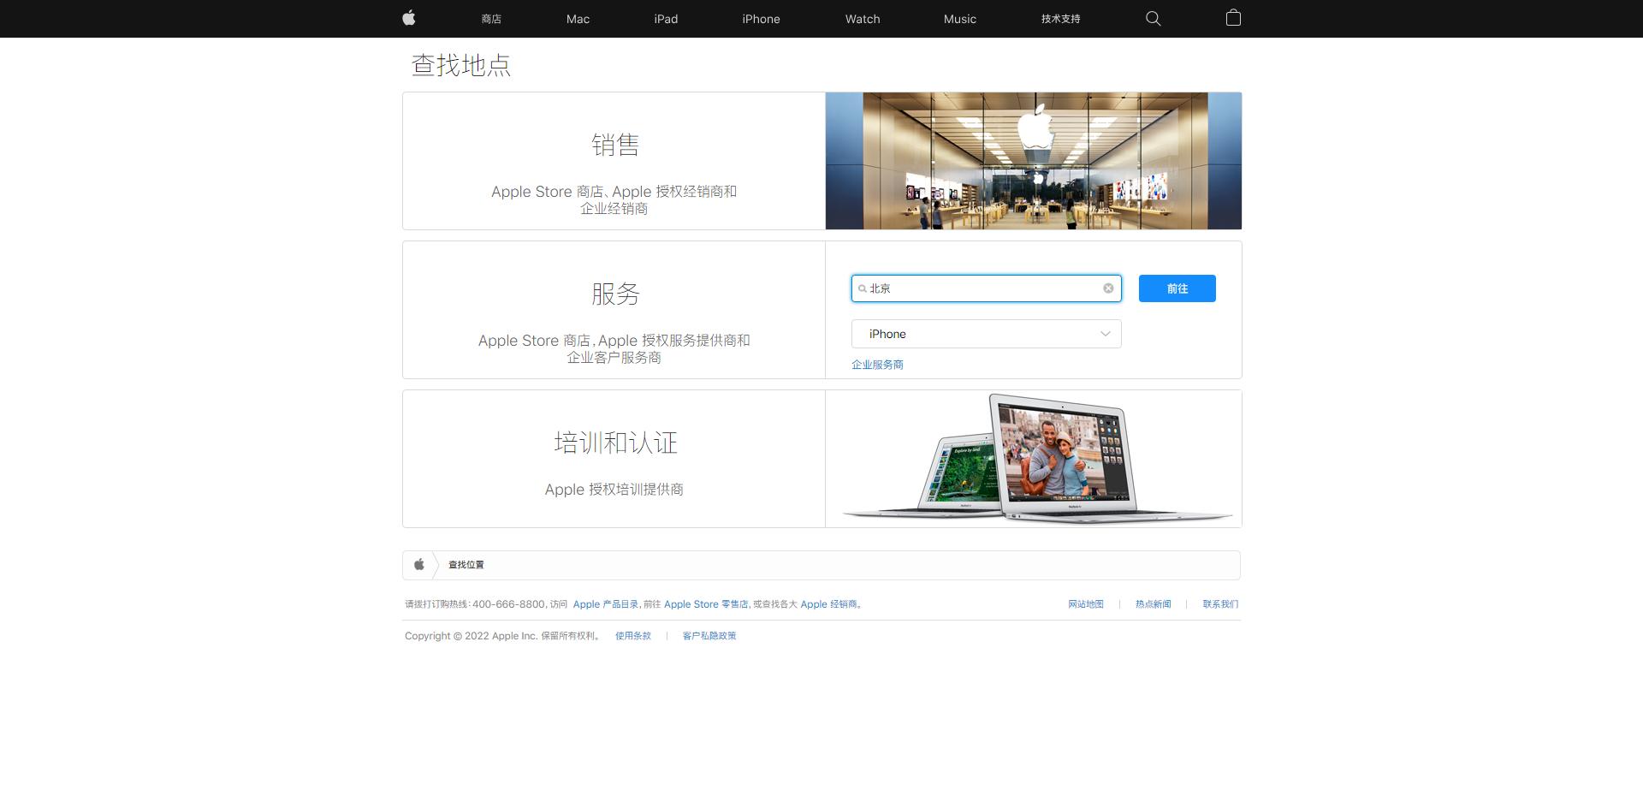Open the Apple Store 零售店 link
This screenshot has width=1643, height=808.
[706, 604]
